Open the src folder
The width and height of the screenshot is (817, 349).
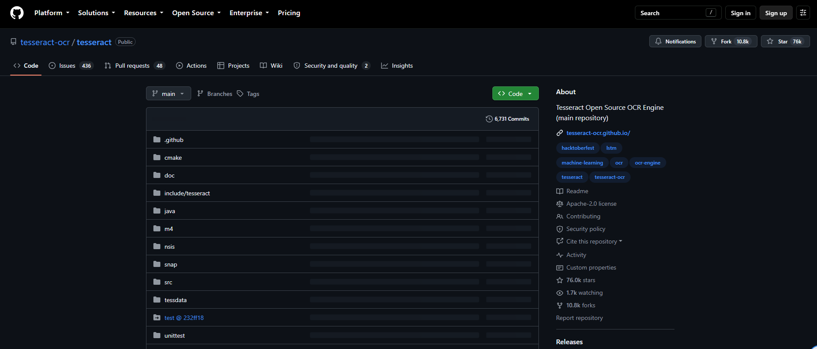pyautogui.click(x=168, y=282)
